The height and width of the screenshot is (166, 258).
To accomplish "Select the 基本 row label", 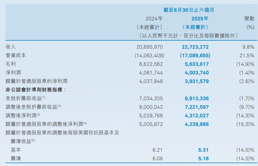I will coord(16,150).
